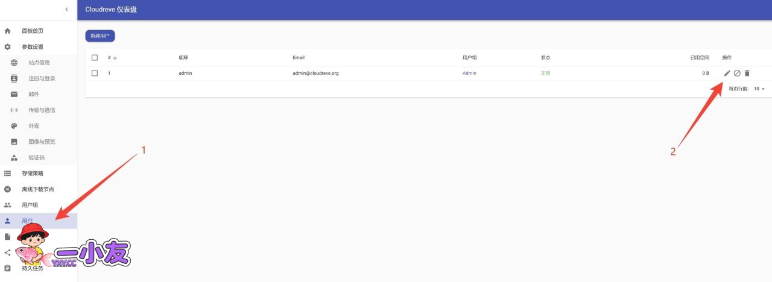Click the image icon beside 图像与预览
This screenshot has width=772, height=282.
14,142
